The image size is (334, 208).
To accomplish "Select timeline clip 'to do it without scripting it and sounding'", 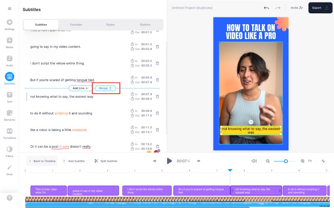I will click(x=305, y=191).
